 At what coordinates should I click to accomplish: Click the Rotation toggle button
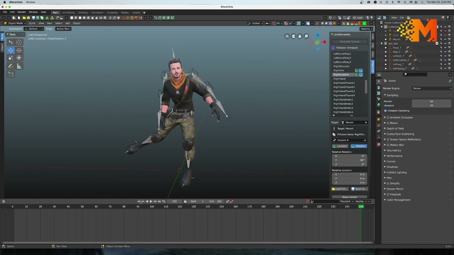359,146
